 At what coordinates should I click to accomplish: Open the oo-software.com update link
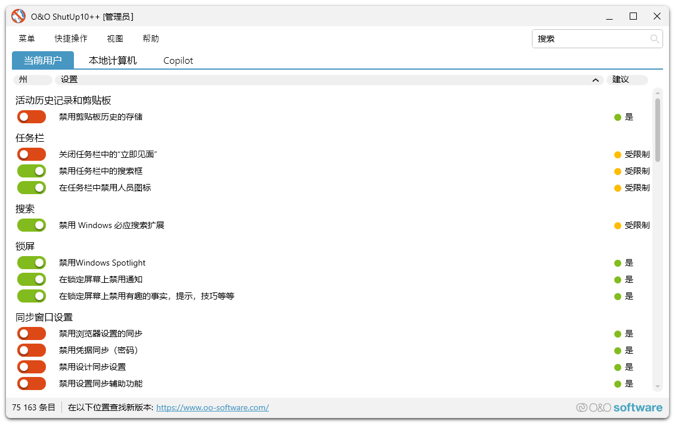click(212, 407)
